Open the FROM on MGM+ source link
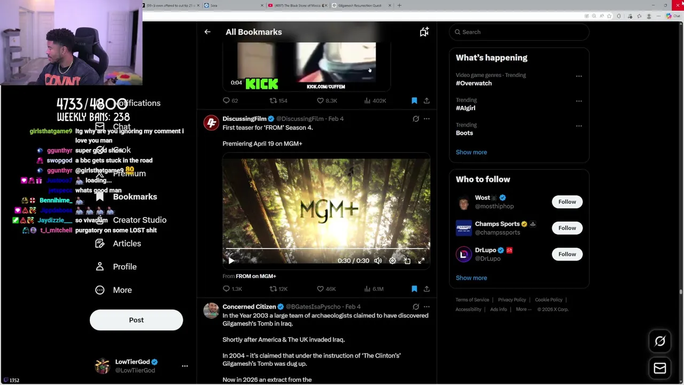Image resolution: width=684 pixels, height=385 pixels. pyautogui.click(x=256, y=276)
